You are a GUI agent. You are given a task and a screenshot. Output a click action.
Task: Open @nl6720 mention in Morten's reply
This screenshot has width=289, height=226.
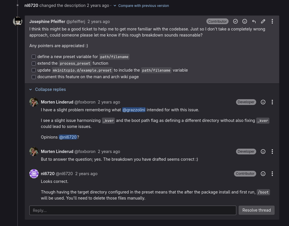[68, 137]
